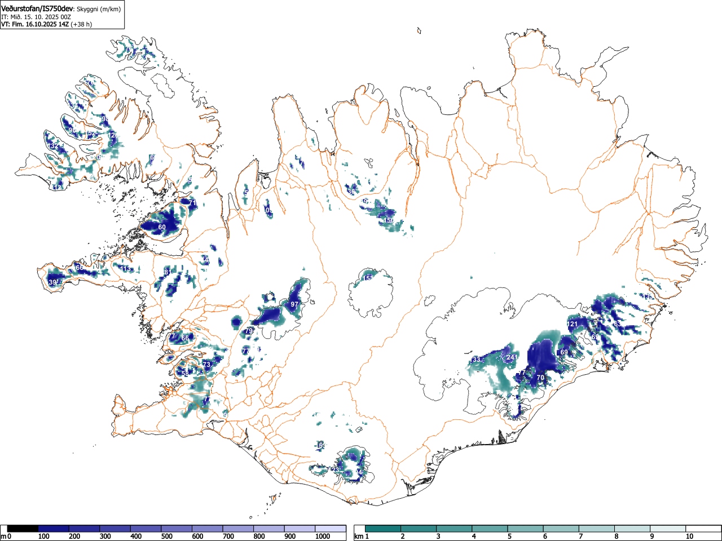Click the 'IT: Mið. 15. 10. 2025 00Z' line
Image resolution: width=722 pixels, height=541 pixels.
tap(36, 17)
